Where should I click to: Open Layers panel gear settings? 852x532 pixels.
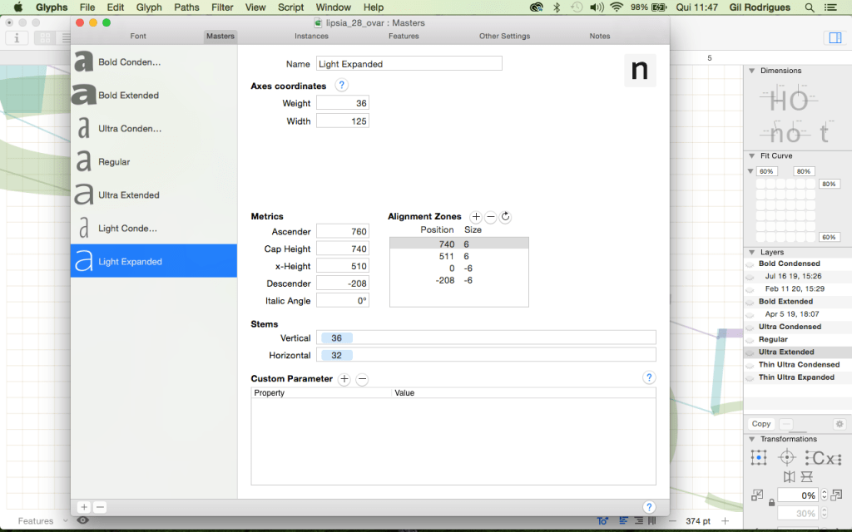coord(839,424)
